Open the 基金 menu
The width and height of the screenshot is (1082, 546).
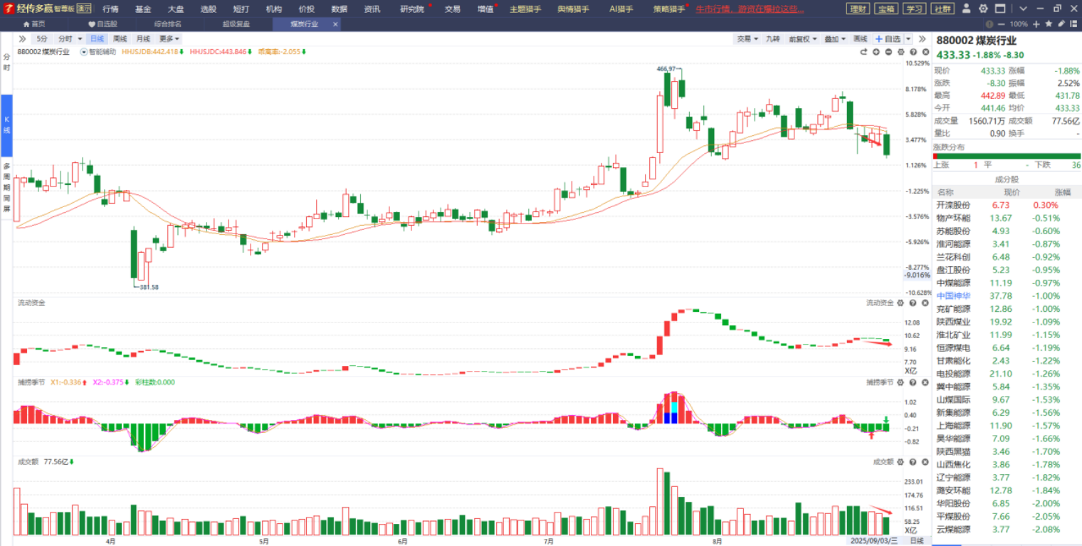[x=143, y=9]
